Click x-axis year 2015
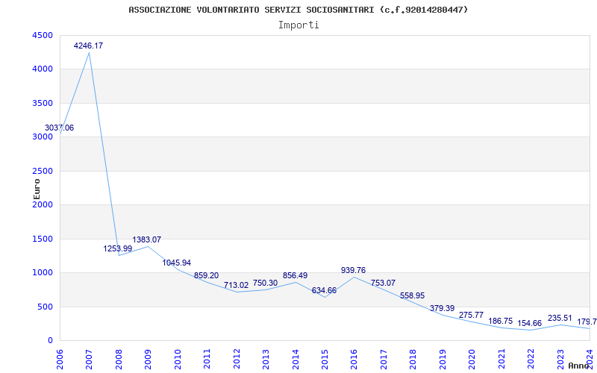 point(325,360)
